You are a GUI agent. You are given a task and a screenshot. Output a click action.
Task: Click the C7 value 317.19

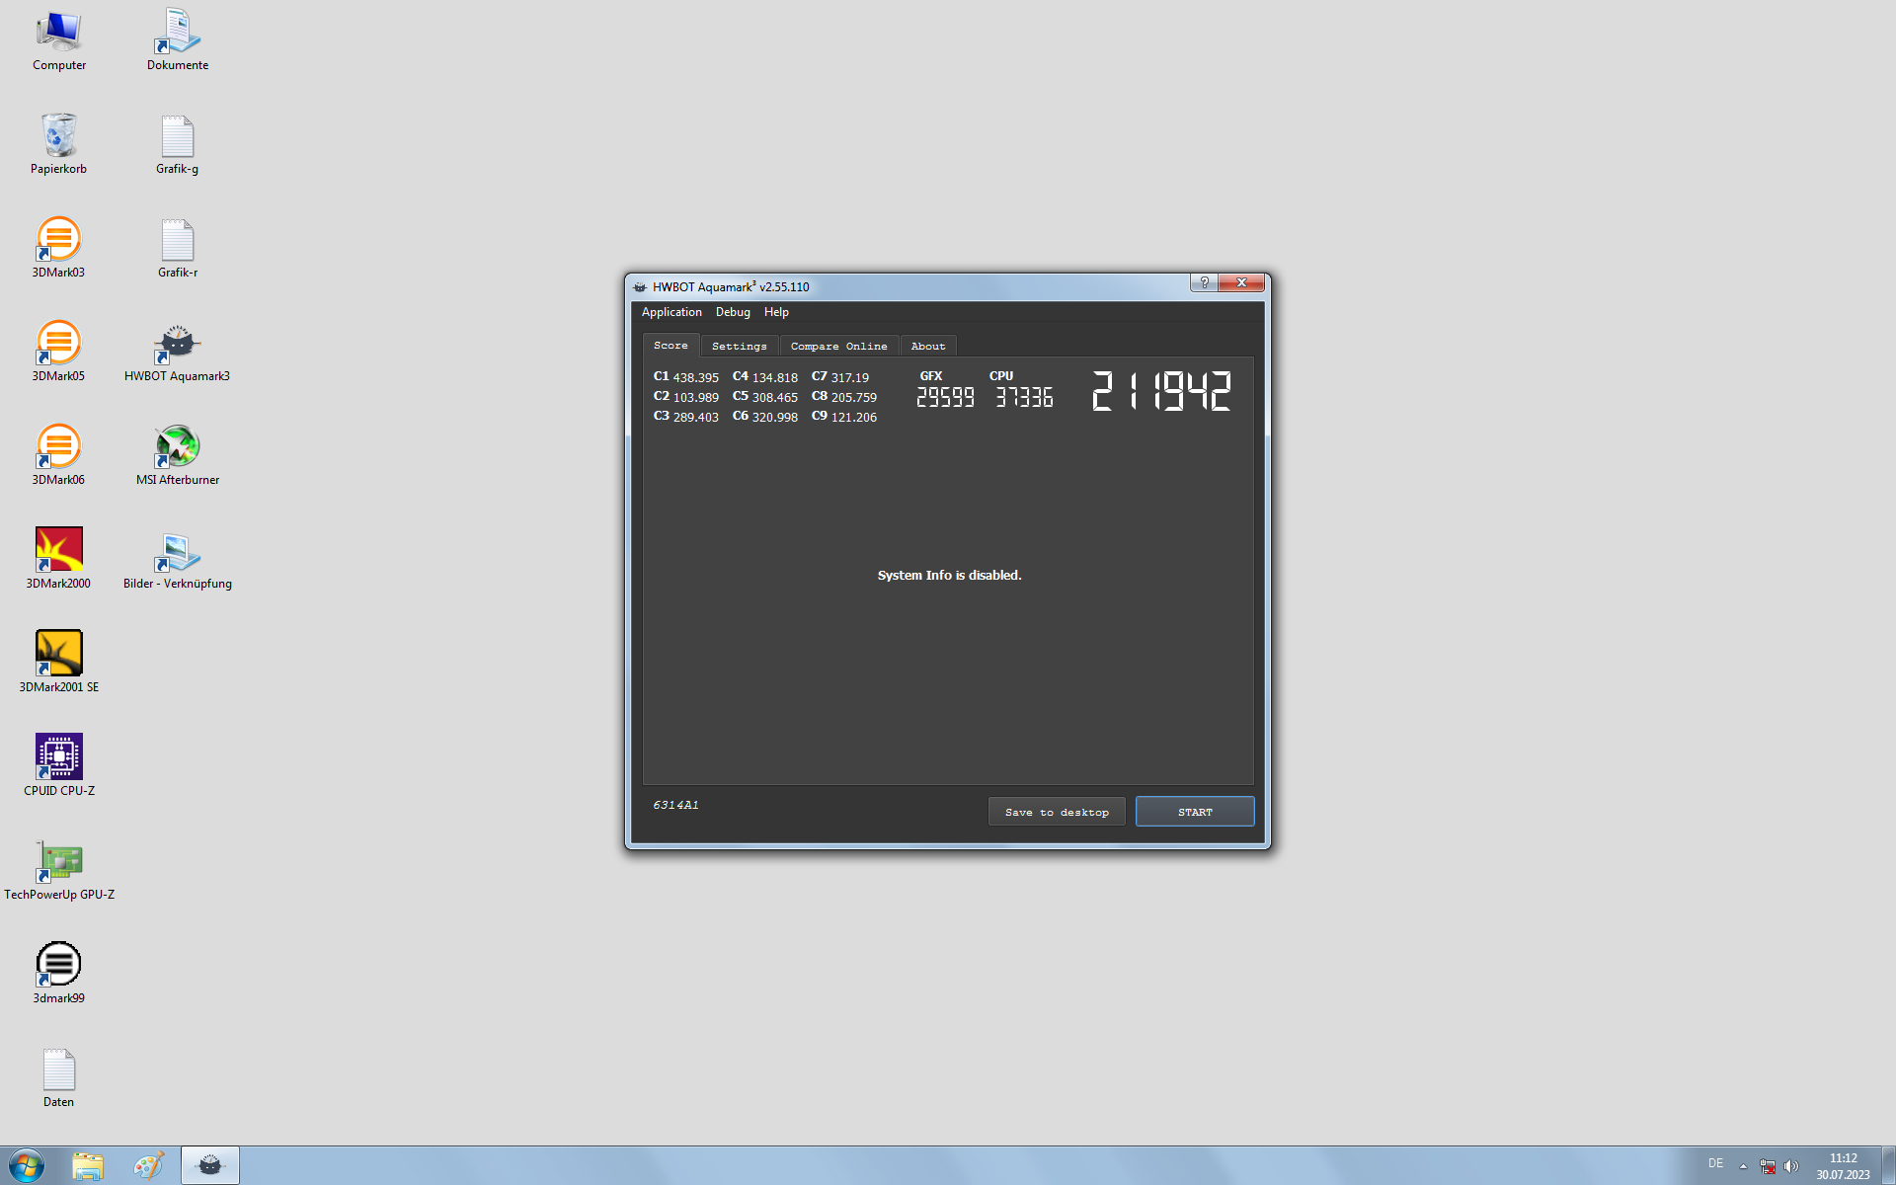[x=850, y=377]
